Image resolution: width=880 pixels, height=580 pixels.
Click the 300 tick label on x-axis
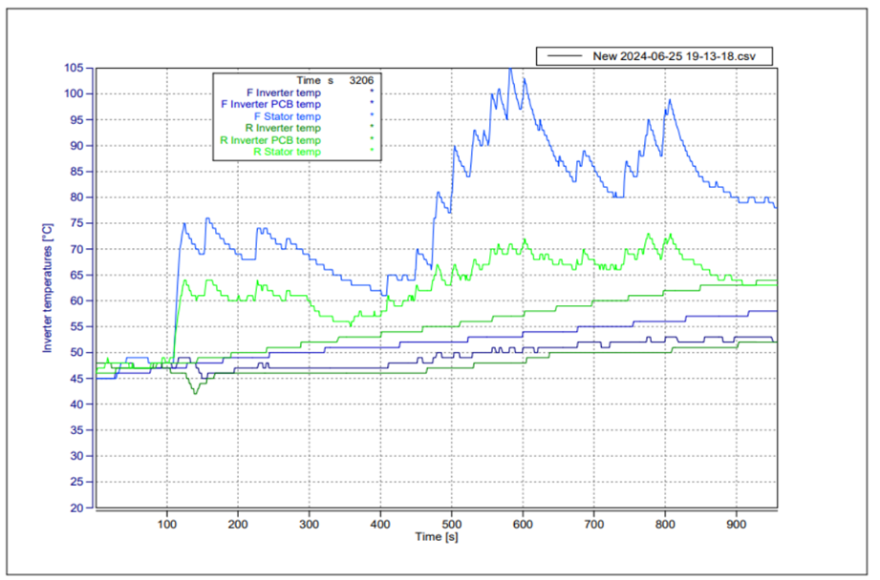point(309,524)
